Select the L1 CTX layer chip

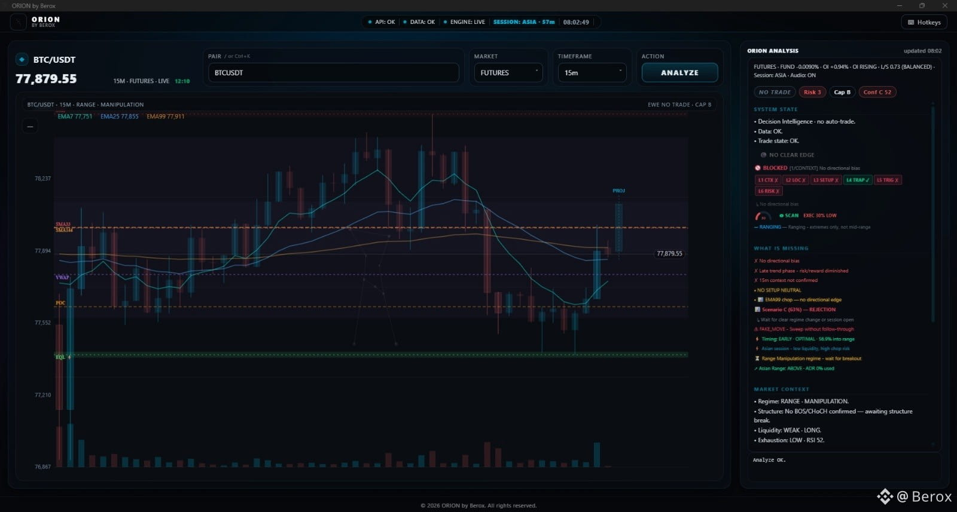(x=768, y=180)
